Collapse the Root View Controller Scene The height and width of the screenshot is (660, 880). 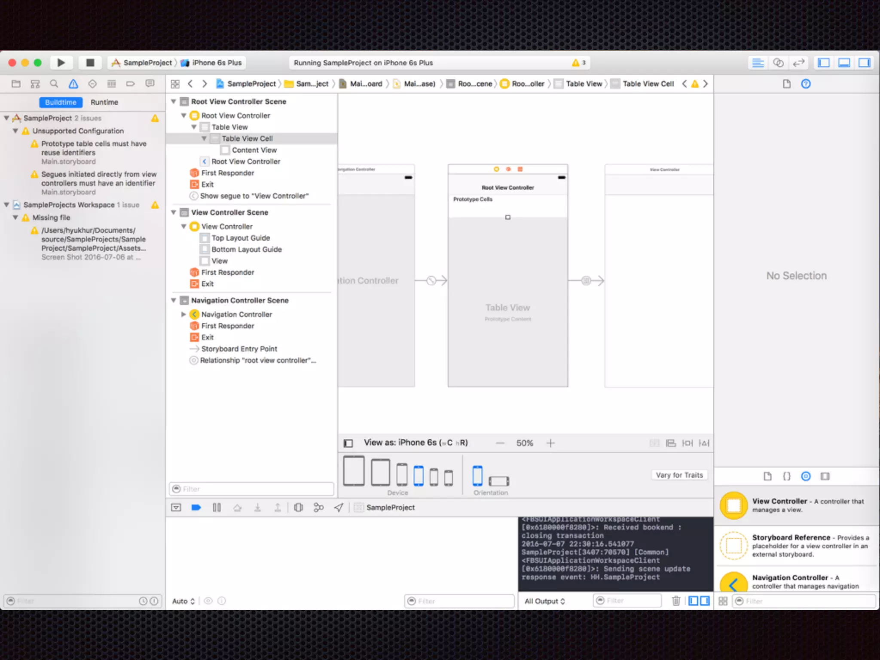(174, 101)
